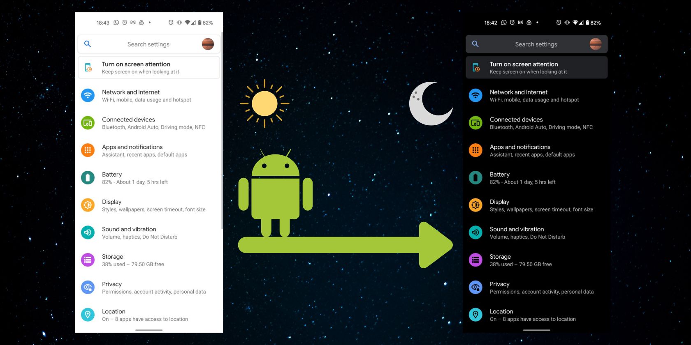
Task: Open the profile avatar in the light settings screen
Action: 208,44
